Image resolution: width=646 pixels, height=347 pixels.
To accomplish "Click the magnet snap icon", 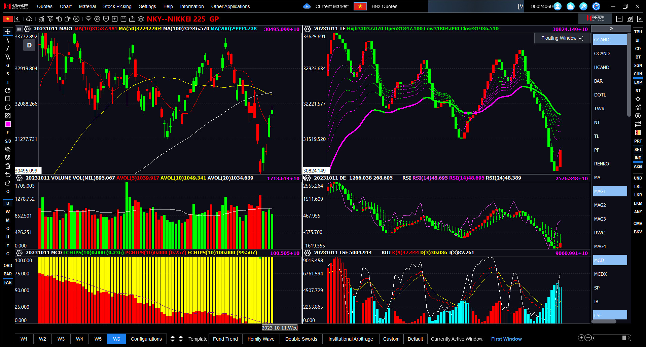I will pos(8,158).
